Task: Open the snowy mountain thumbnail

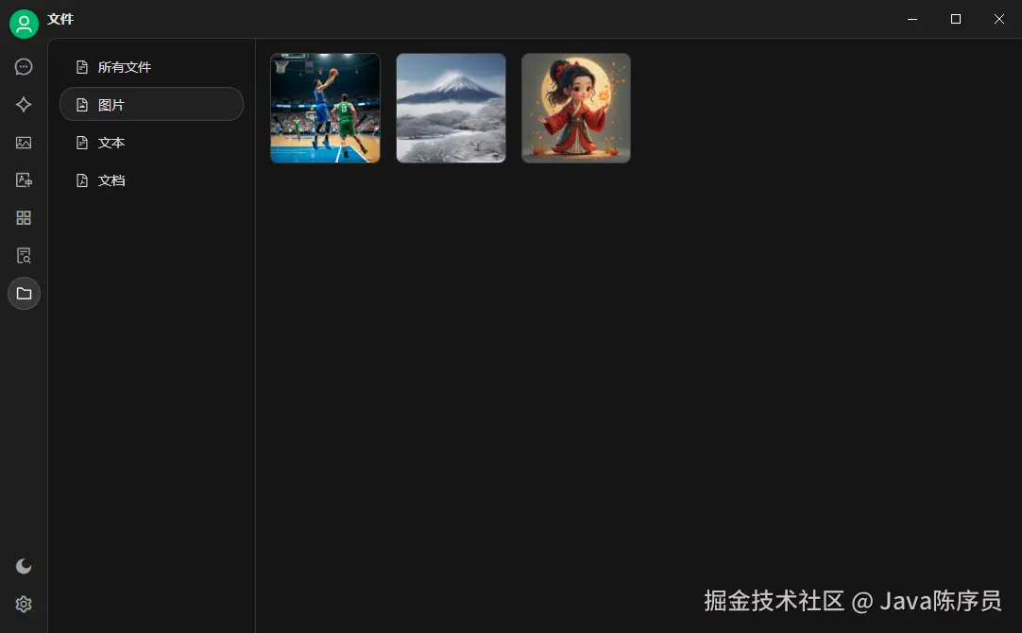Action: point(451,109)
